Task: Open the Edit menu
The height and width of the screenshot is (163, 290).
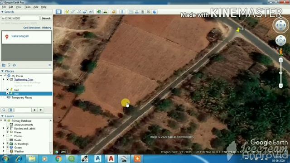Action: tap(11, 7)
